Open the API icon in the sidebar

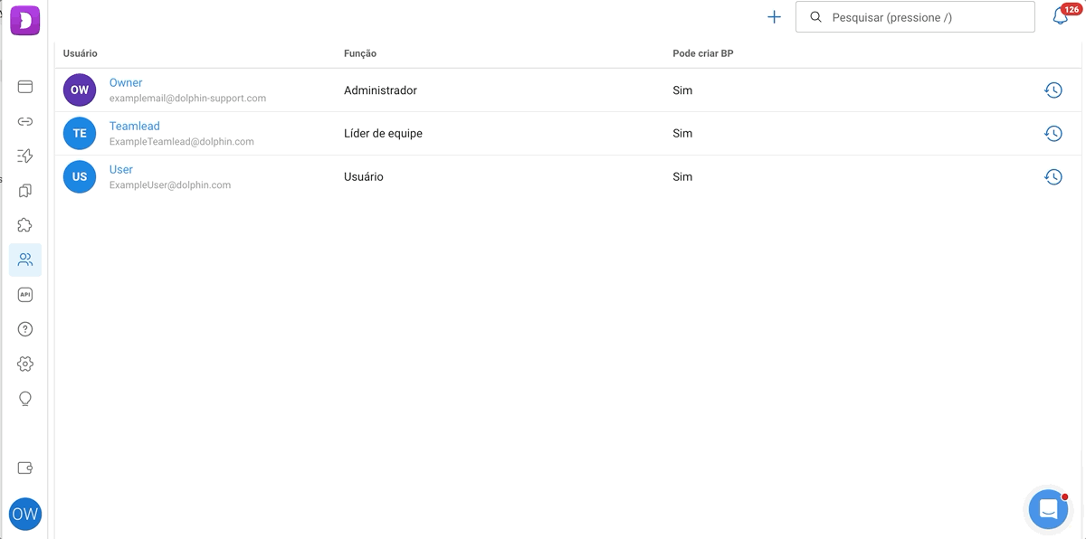click(x=25, y=295)
